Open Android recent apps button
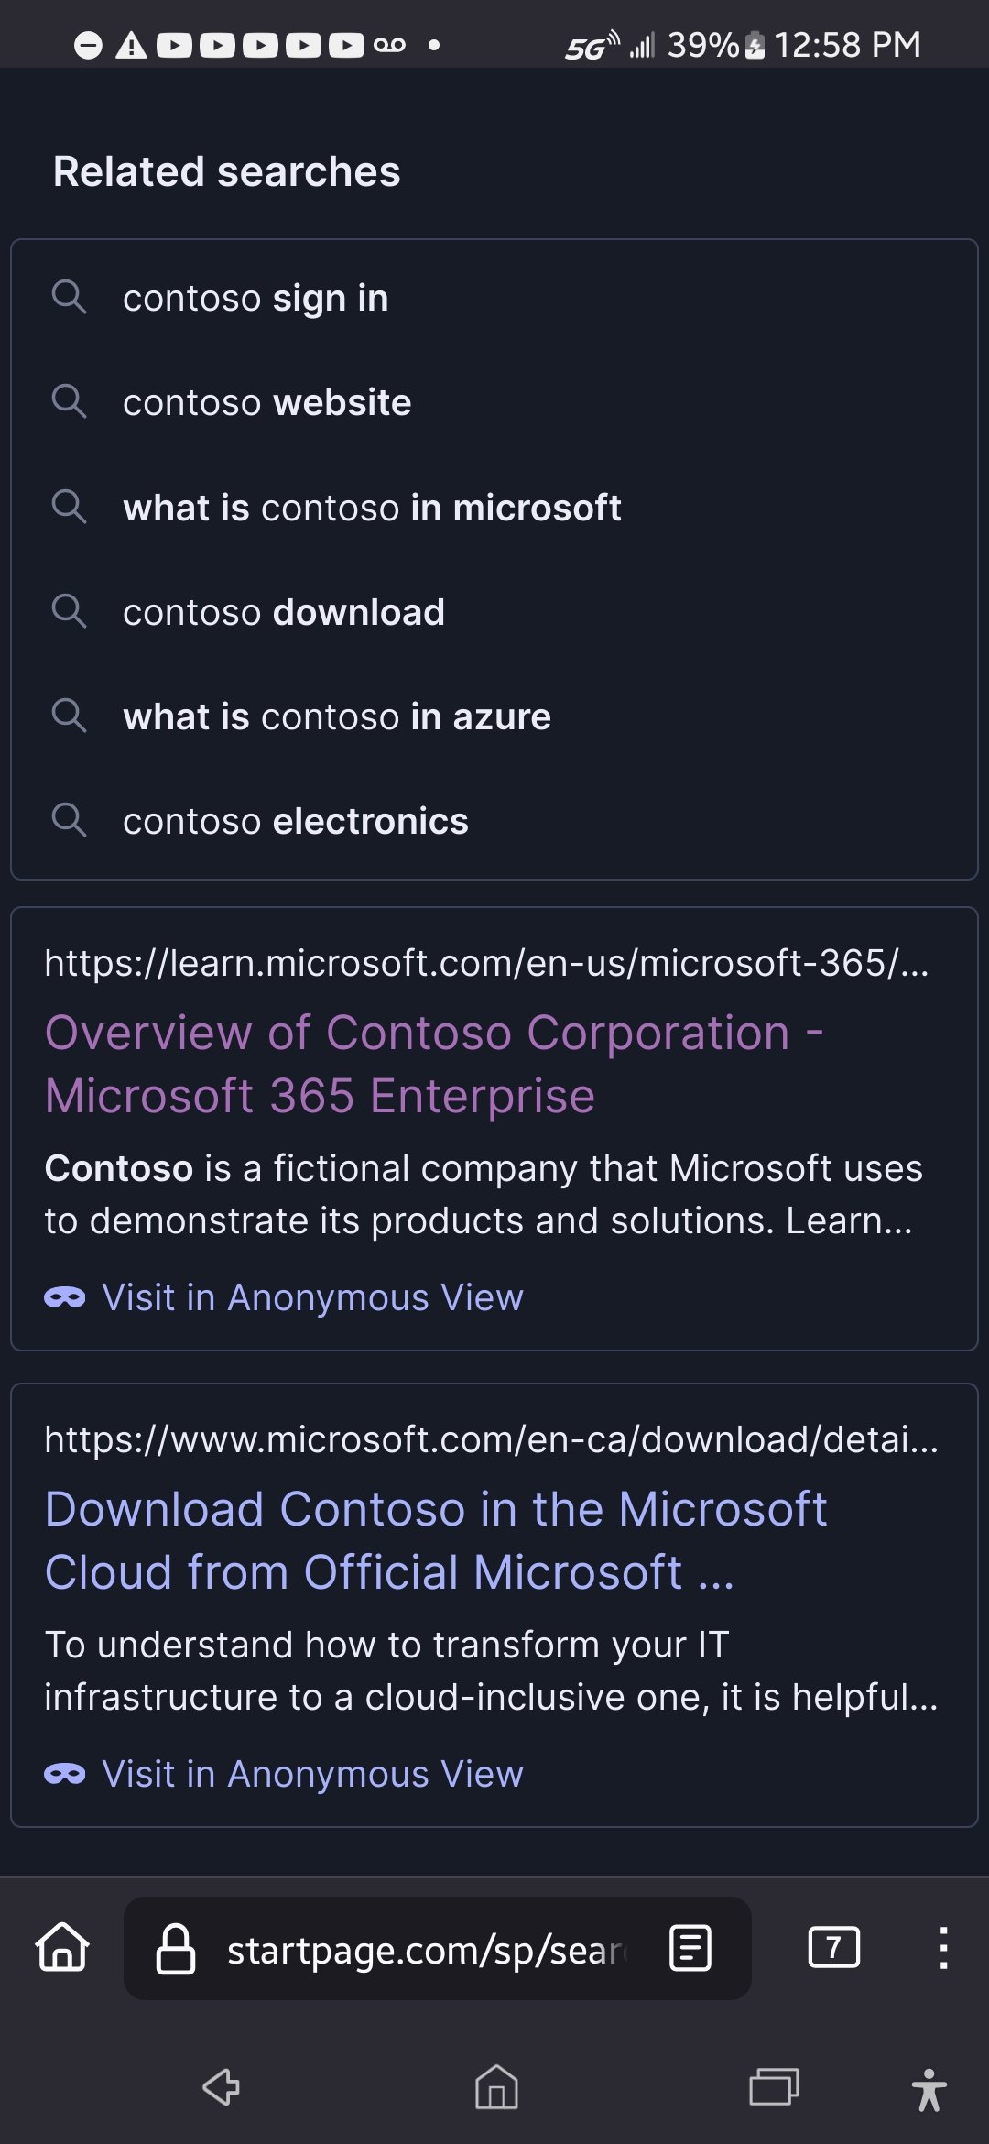Image resolution: width=989 pixels, height=2144 pixels. [774, 2087]
